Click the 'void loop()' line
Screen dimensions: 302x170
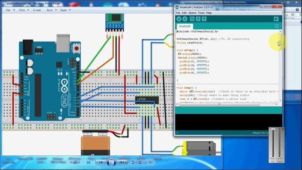coord(186,88)
